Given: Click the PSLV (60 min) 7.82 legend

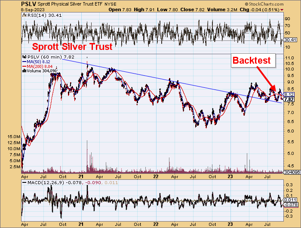Looking at the screenshot, I should pyautogui.click(x=51, y=57).
